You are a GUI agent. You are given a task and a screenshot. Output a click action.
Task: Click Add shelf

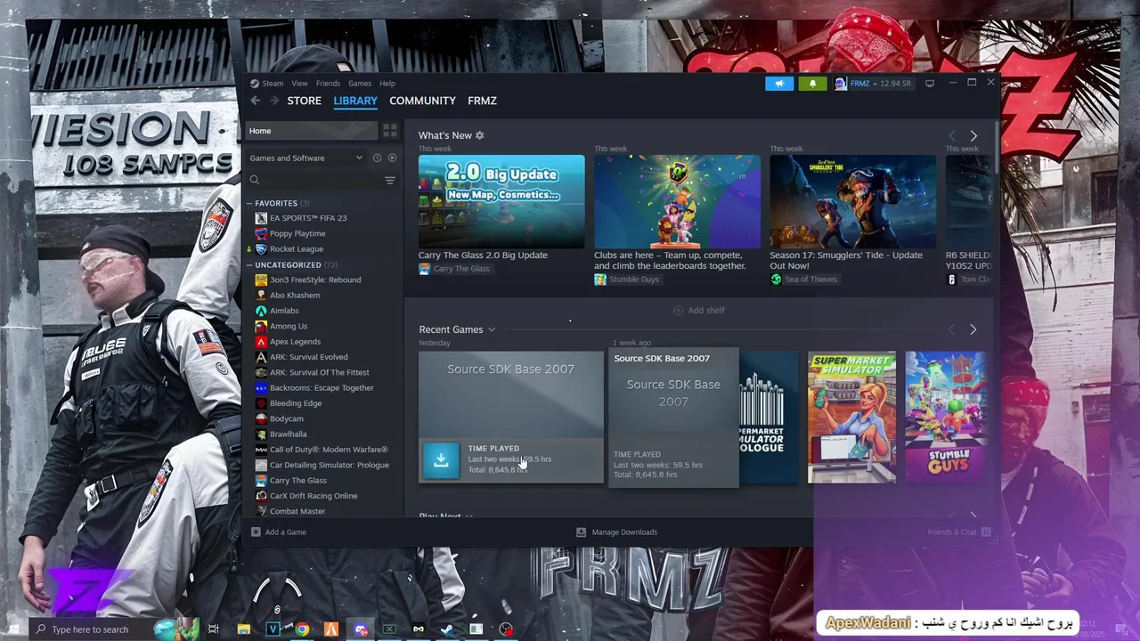click(x=699, y=311)
